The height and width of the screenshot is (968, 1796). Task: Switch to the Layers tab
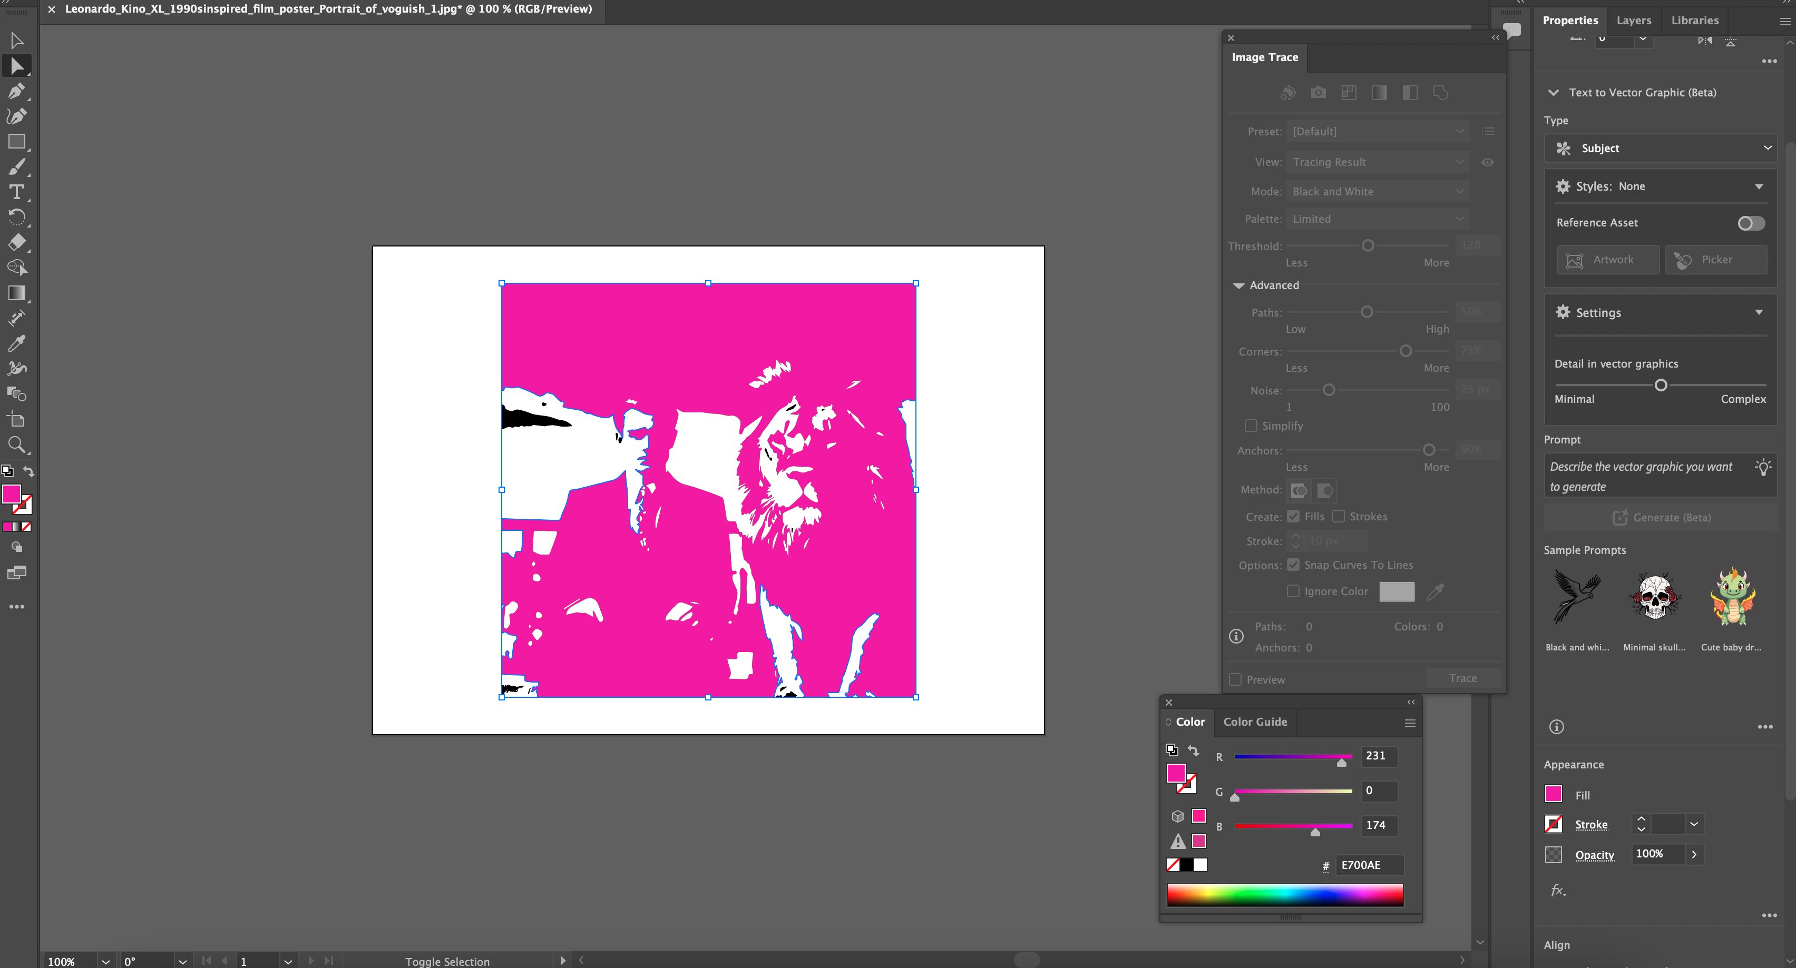(x=1634, y=20)
